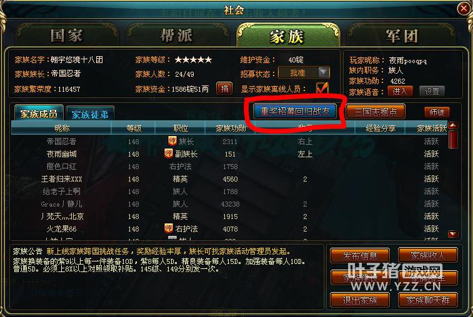The image size is (473, 317).
Task: Click the 师 badge in 火龙果66's row
Action: tap(168, 228)
